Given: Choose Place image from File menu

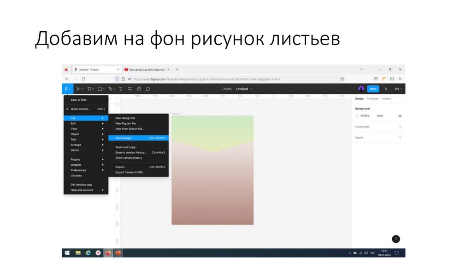Looking at the screenshot, I should point(138,138).
